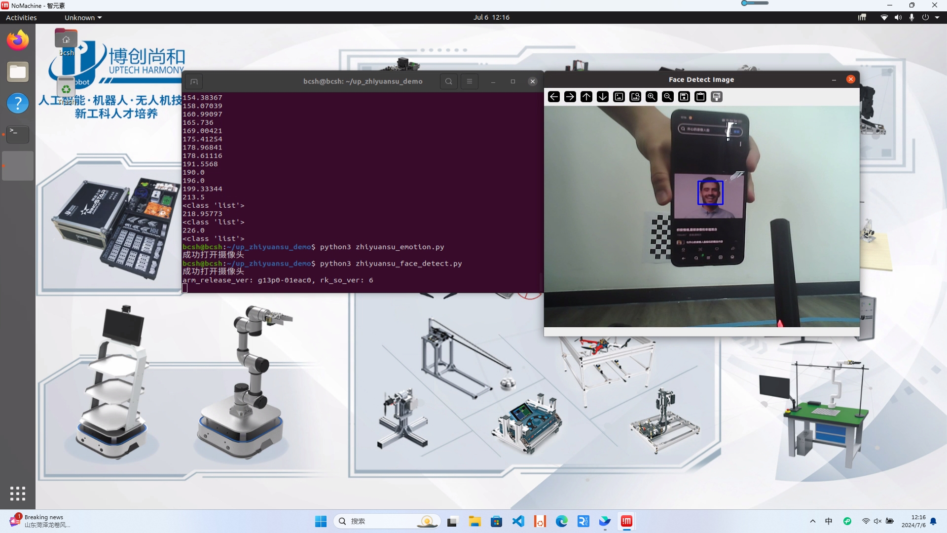Click the grayed brush properties icon
Viewport: 947px width, 533px height.
[717, 97]
